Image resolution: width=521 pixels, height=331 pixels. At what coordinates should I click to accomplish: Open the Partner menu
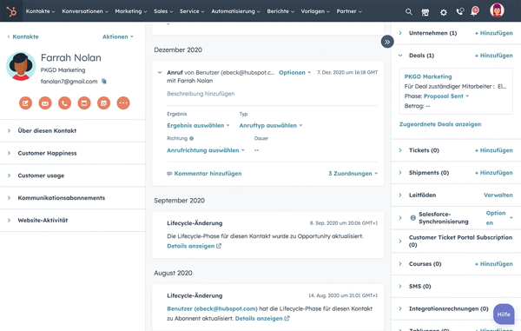pyautogui.click(x=349, y=11)
